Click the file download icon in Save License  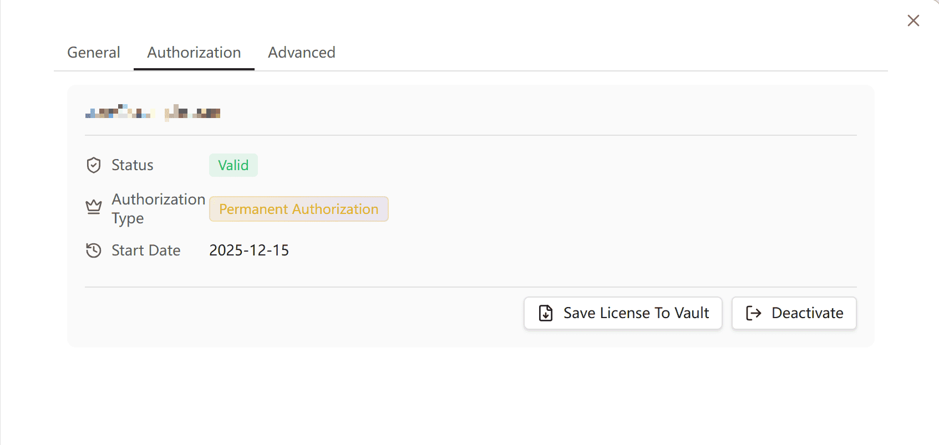(546, 313)
